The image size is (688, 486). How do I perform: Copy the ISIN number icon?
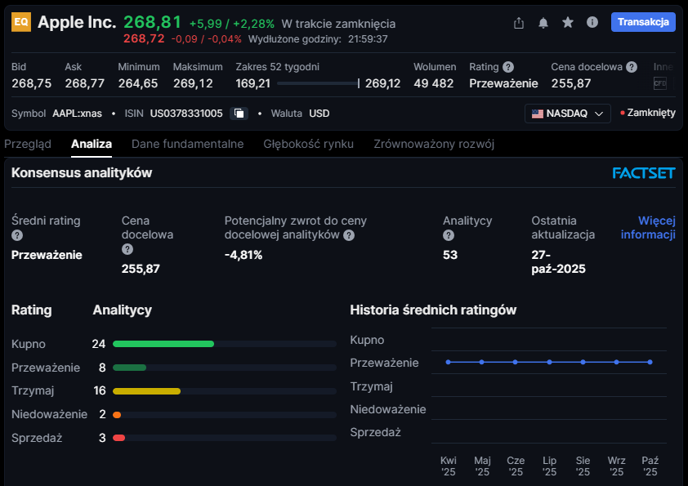[239, 114]
